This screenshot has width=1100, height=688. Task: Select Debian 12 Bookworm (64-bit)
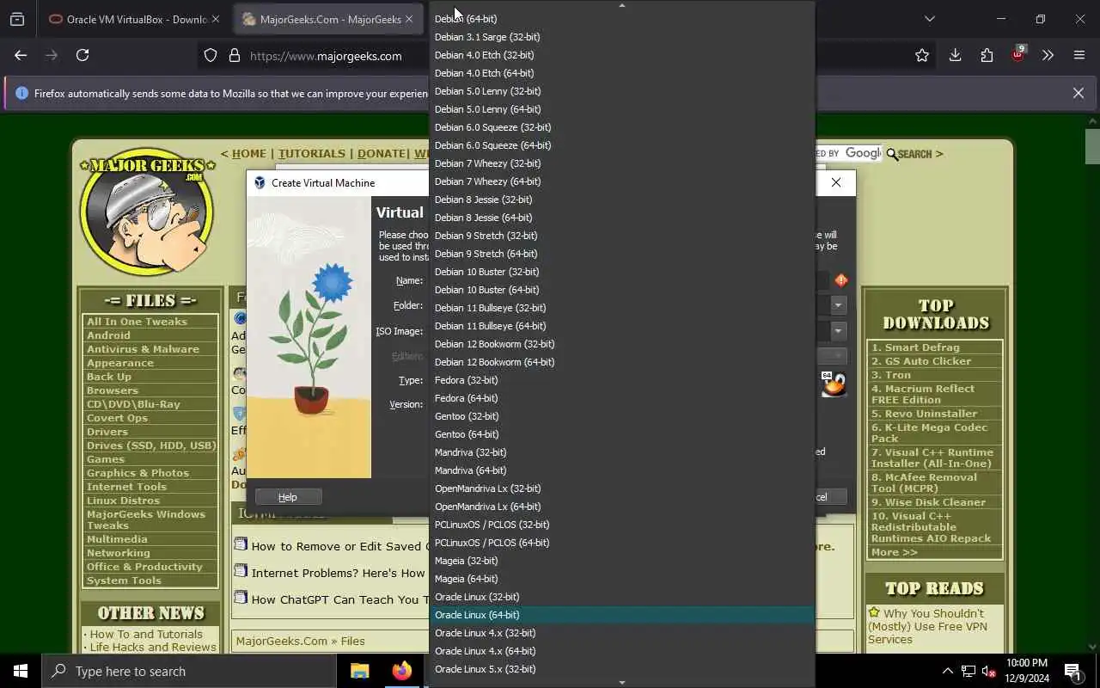click(621, 362)
